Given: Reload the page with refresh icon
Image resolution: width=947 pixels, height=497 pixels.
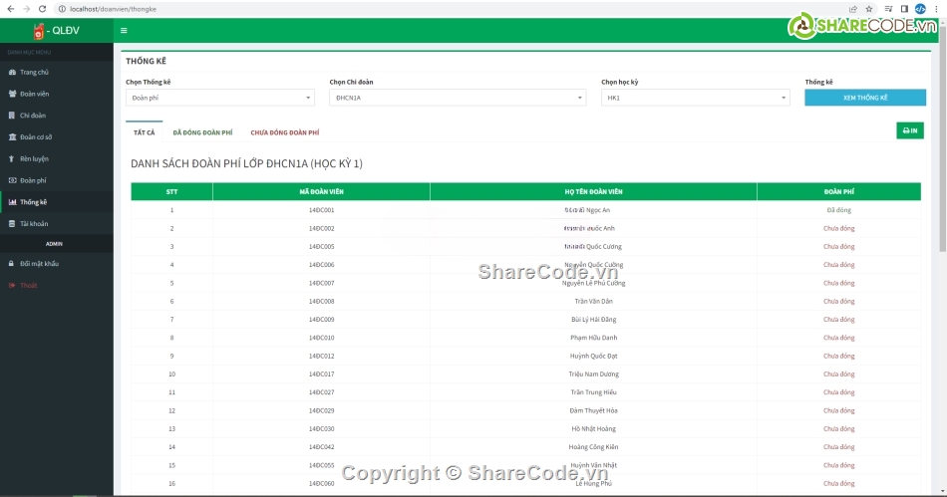Looking at the screenshot, I should [42, 9].
